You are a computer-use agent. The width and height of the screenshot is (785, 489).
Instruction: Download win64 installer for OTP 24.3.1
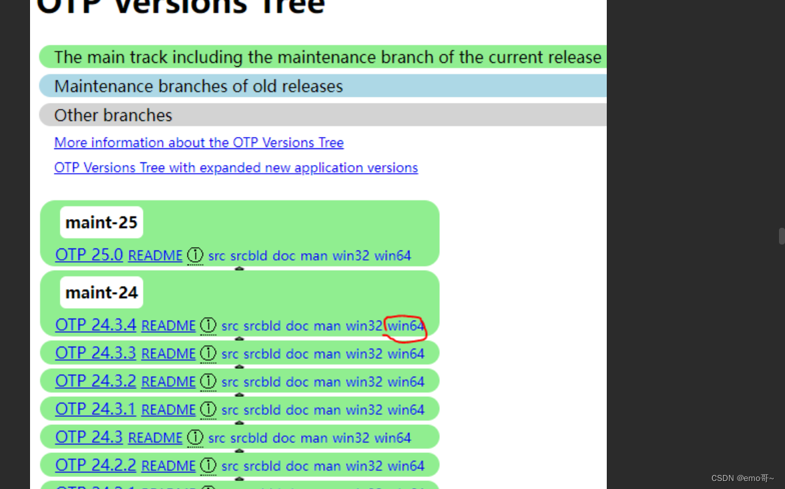tap(406, 410)
